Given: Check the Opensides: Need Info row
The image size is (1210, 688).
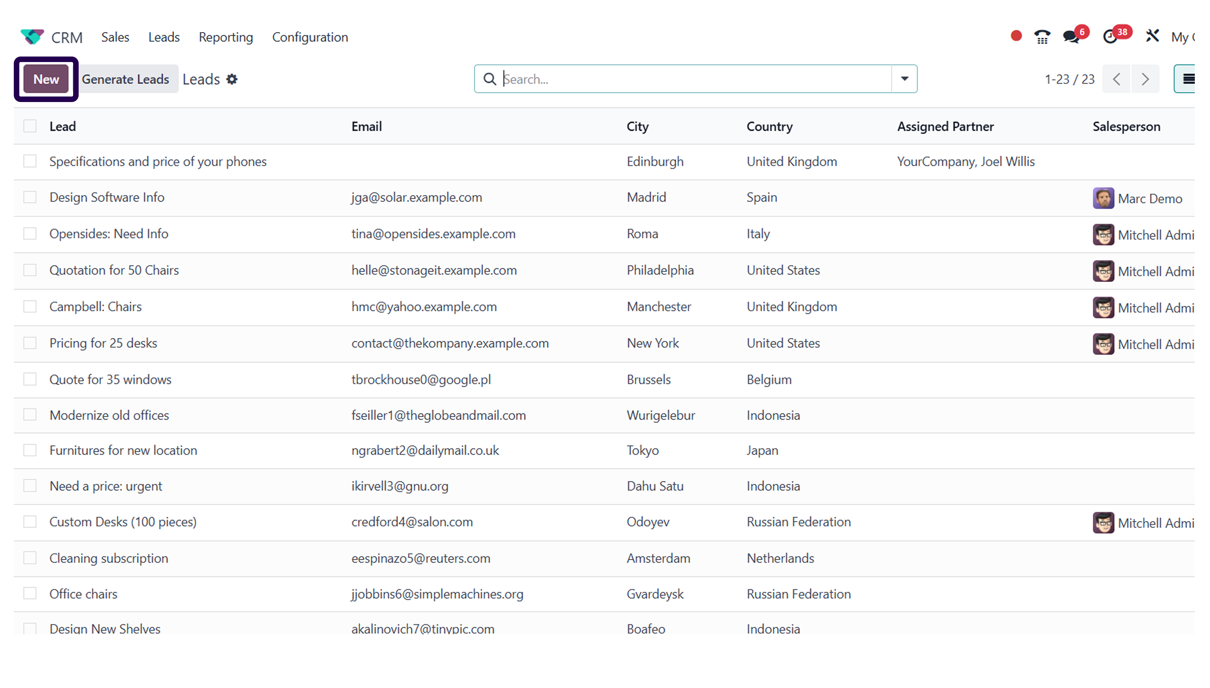Looking at the screenshot, I should coord(30,233).
